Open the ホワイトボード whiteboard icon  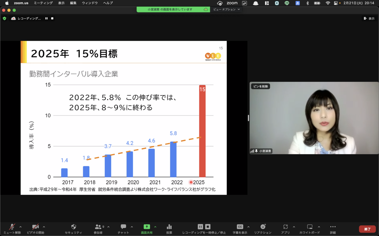point(310,229)
